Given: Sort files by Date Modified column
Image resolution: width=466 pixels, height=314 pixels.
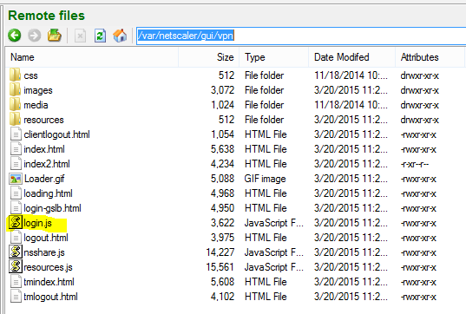Looking at the screenshot, I should coord(352,57).
